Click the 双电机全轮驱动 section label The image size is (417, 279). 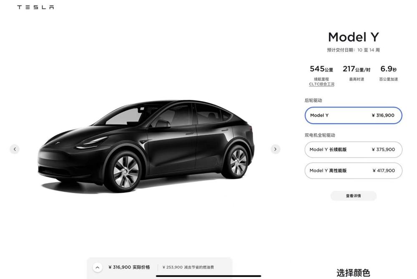[320, 135]
